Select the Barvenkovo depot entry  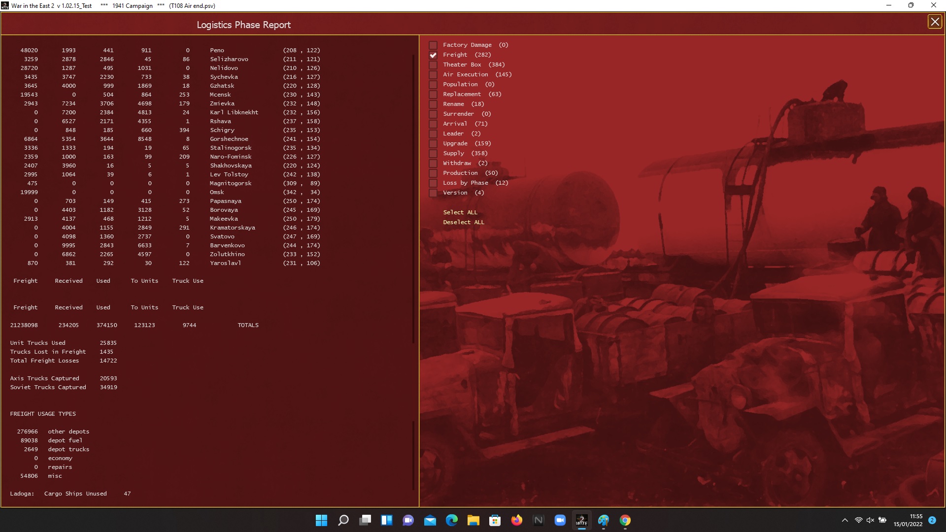pos(227,245)
